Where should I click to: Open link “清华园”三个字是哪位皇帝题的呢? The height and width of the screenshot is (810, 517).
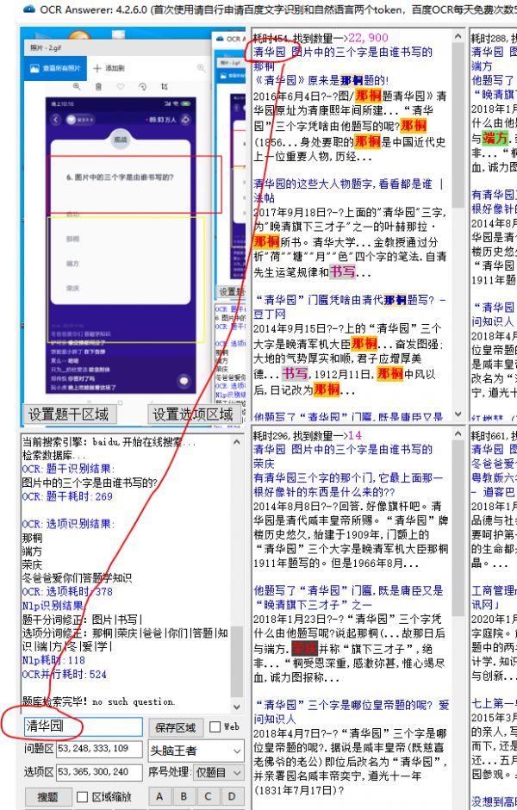point(352,711)
